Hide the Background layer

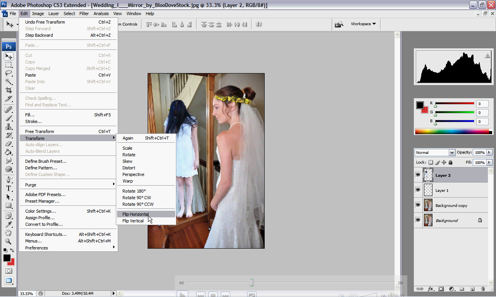pos(418,220)
